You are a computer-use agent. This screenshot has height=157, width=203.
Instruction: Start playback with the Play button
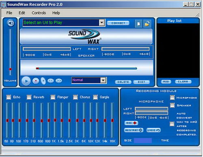click(26, 81)
